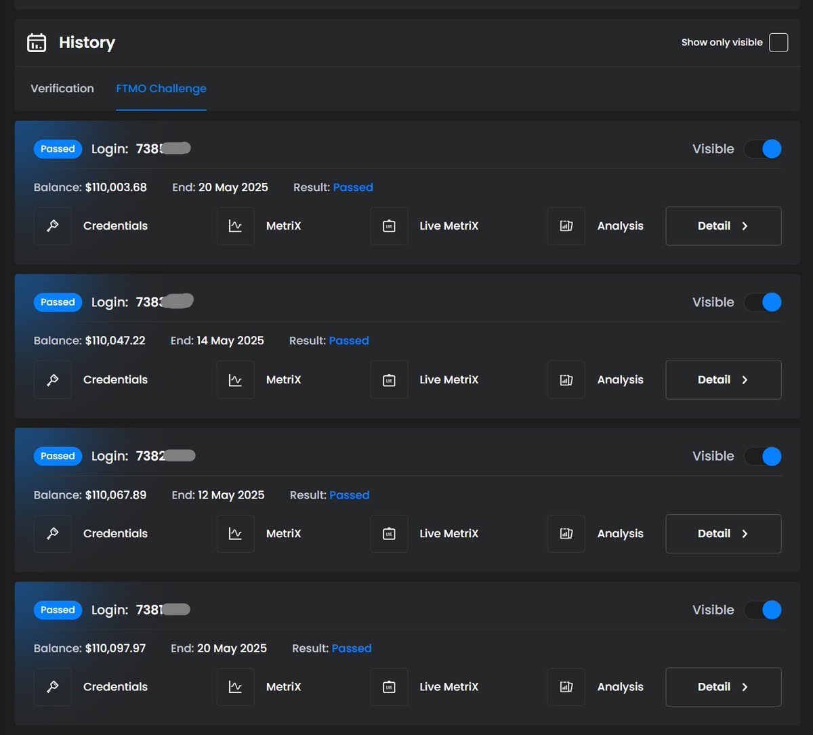Open Live MetriX icon for login 7385
The image size is (813, 735).
[389, 226]
